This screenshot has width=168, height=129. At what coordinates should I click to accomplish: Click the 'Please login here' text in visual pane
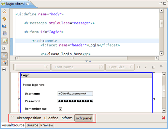[x=34, y=85]
